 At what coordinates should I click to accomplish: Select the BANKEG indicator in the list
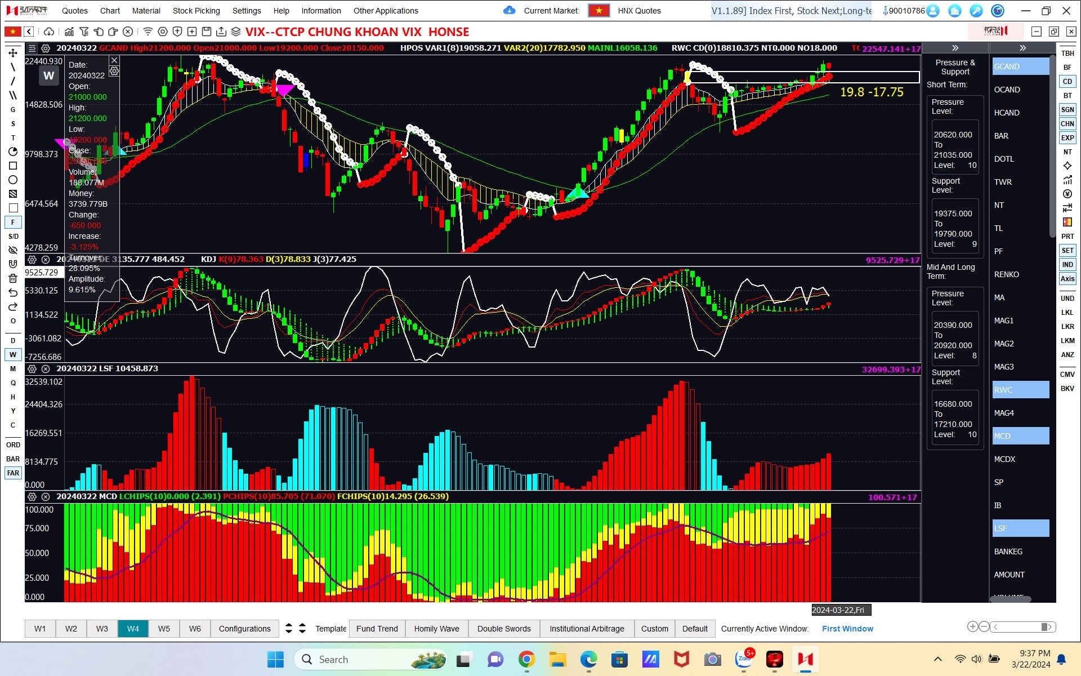coord(1020,552)
